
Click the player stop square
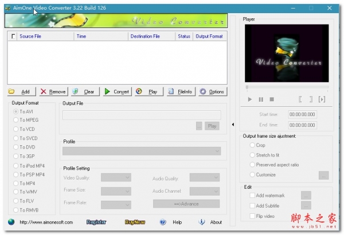(272, 99)
